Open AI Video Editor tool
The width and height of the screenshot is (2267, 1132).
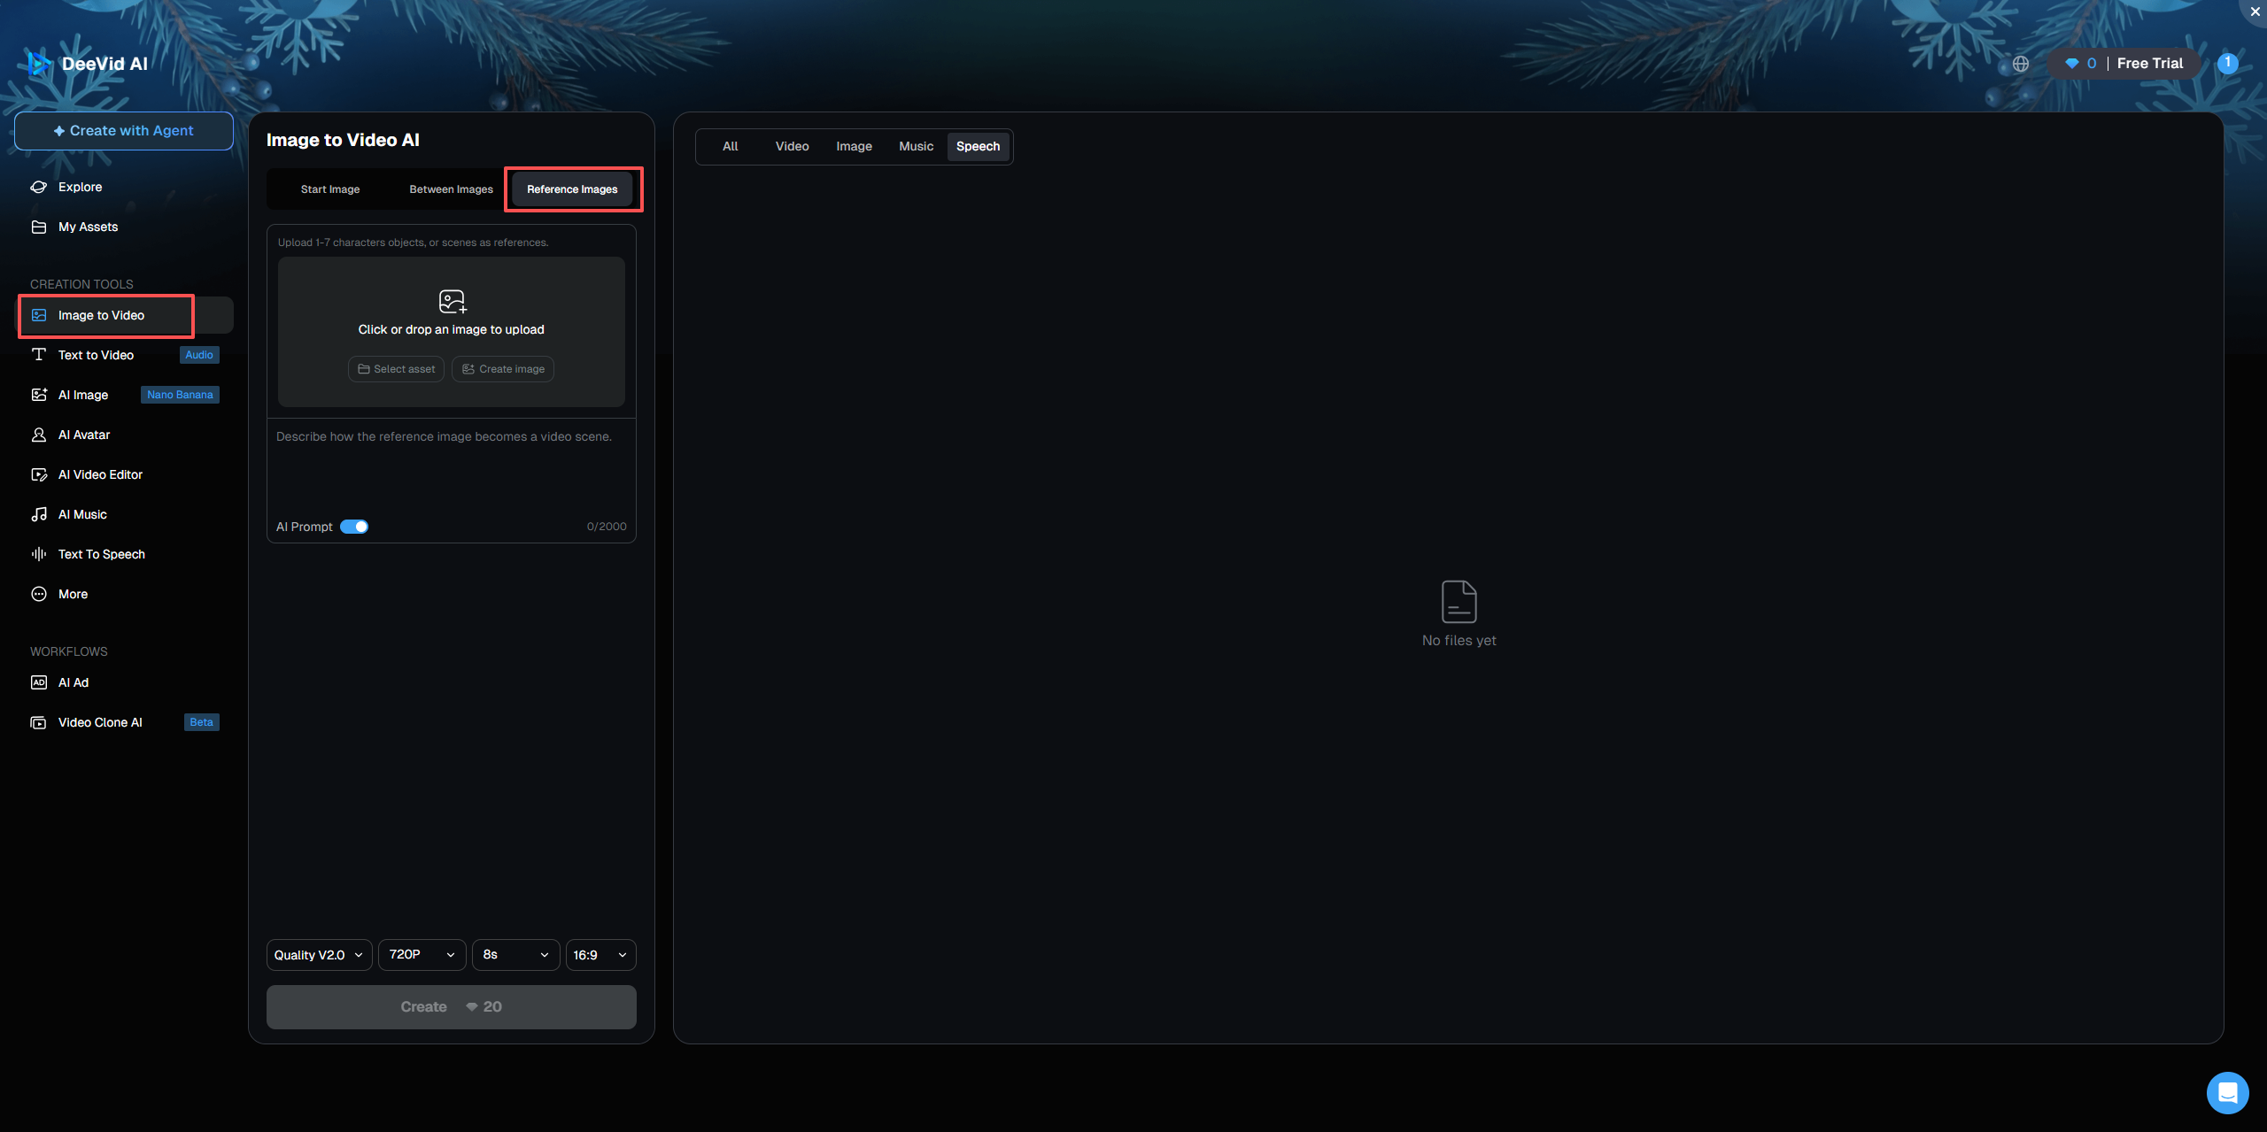tap(100, 474)
